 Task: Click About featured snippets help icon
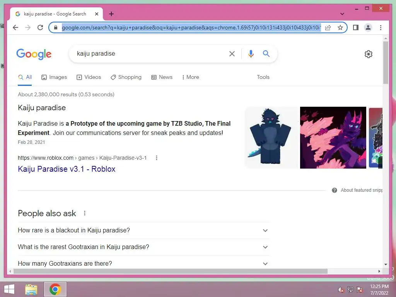tap(335, 190)
